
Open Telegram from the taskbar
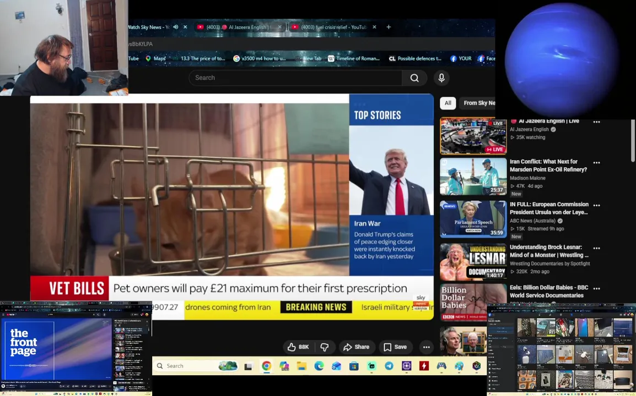pos(389,366)
